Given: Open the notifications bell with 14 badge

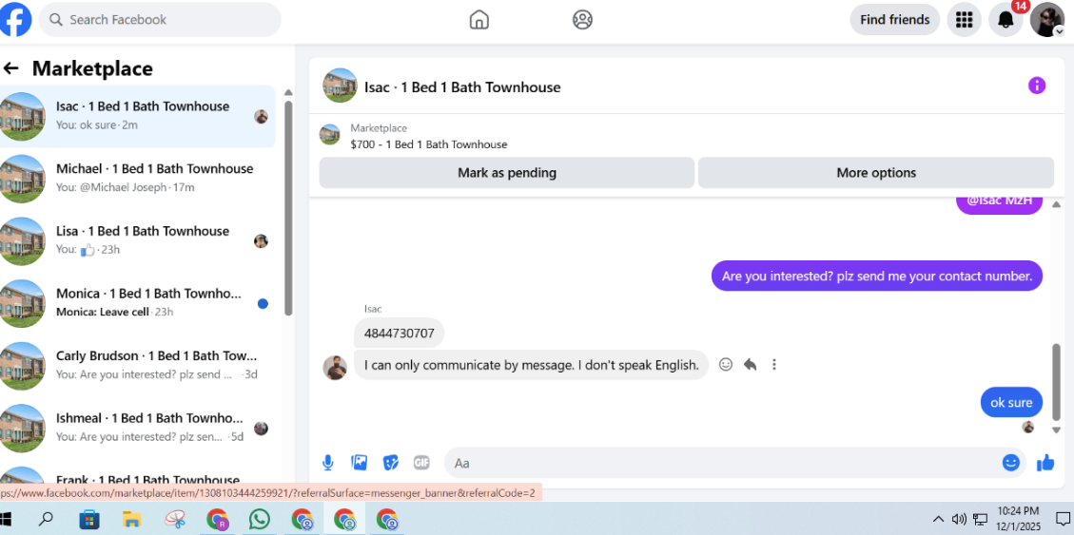Looking at the screenshot, I should (1006, 20).
